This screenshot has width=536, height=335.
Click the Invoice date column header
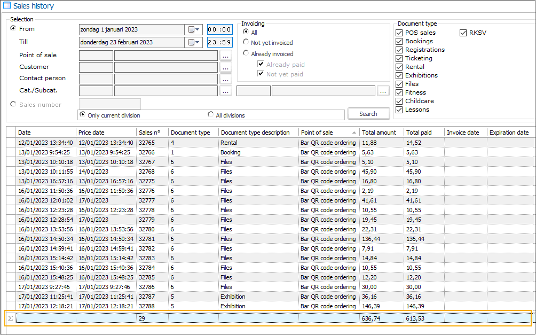pyautogui.click(x=464, y=133)
